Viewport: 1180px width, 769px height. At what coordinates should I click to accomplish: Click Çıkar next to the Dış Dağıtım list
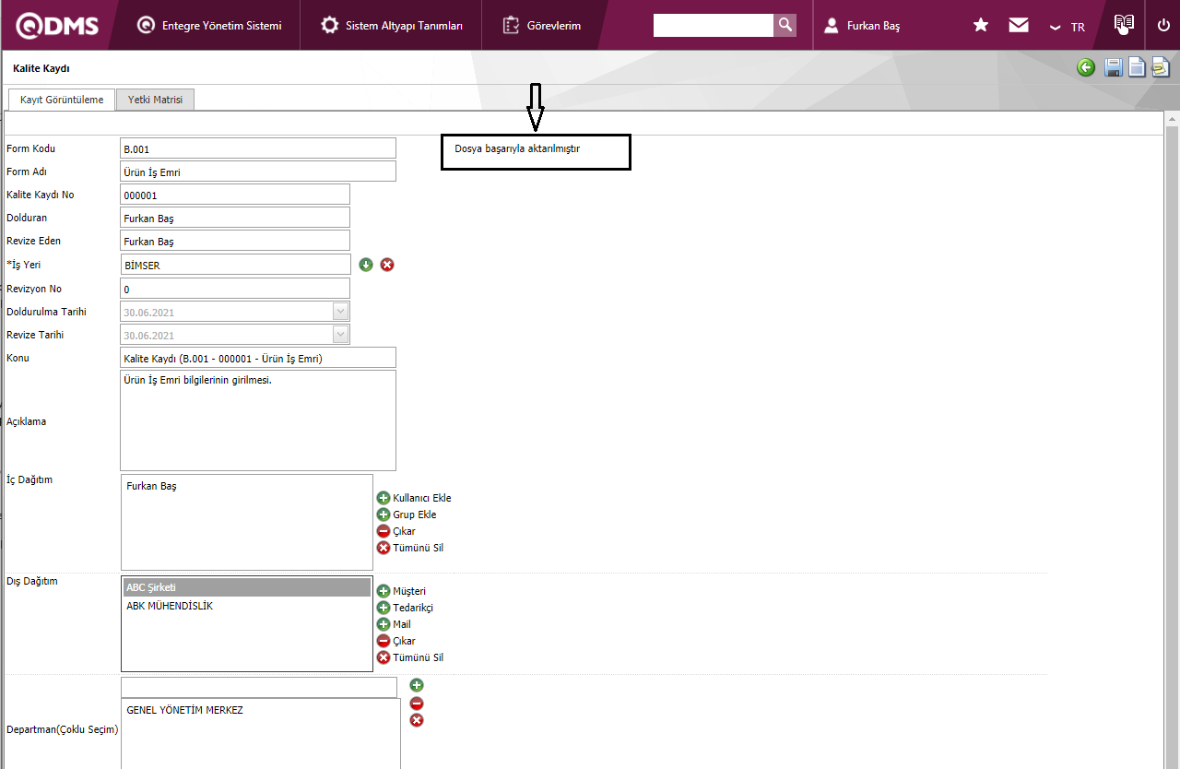pos(396,641)
